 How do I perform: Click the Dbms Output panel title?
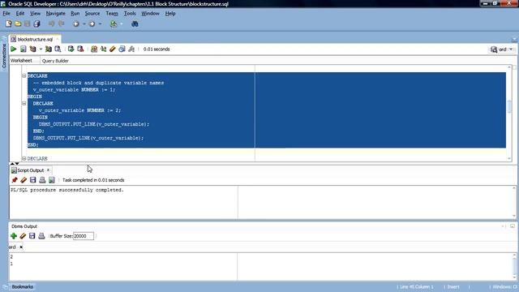click(24, 226)
